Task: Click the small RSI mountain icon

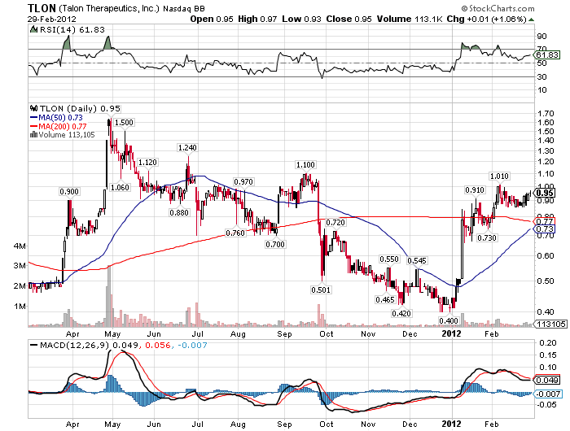Action: (x=33, y=29)
